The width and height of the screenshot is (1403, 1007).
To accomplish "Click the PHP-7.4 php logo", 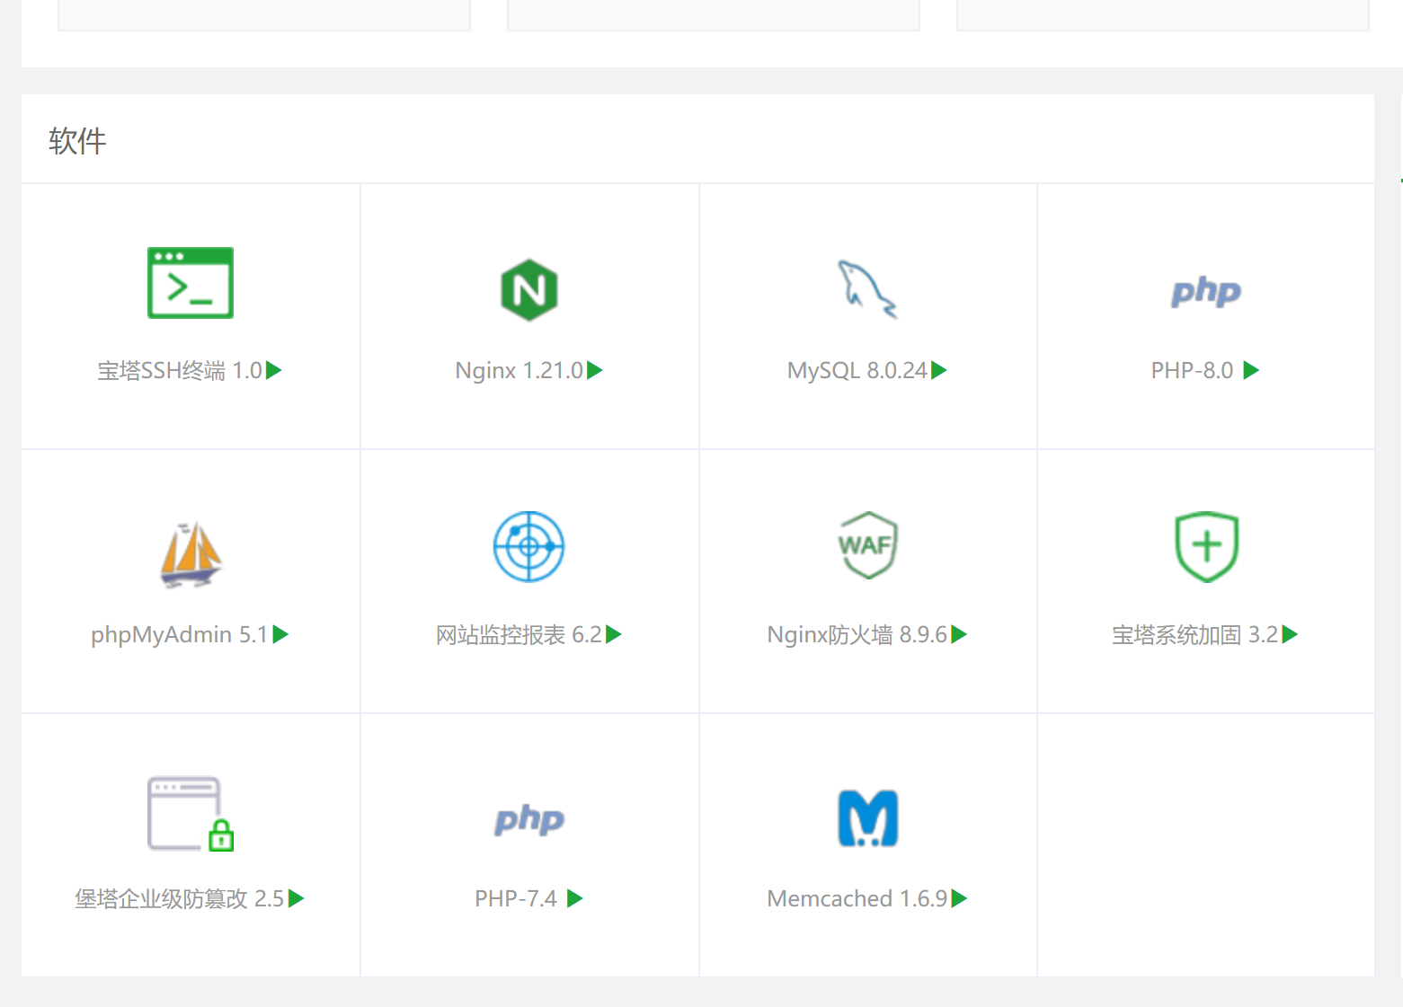I will (529, 819).
